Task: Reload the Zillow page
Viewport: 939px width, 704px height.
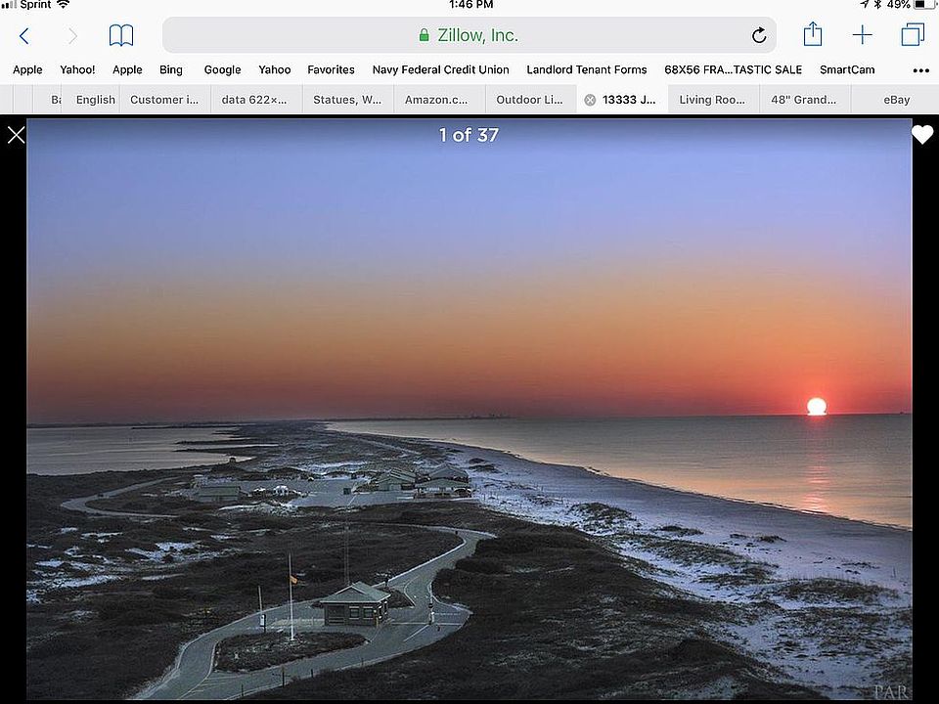Action: (x=759, y=36)
